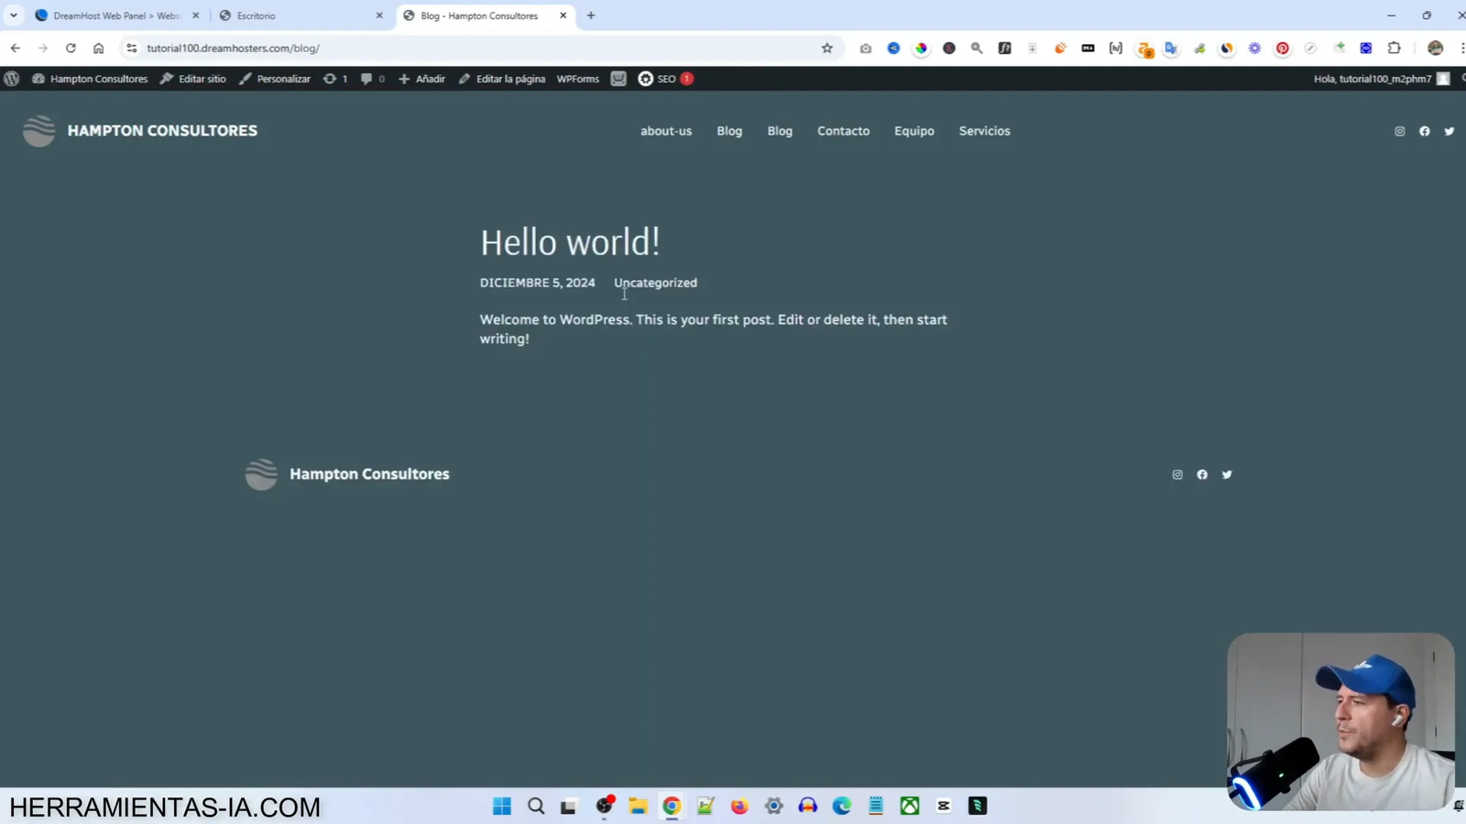The height and width of the screenshot is (824, 1466).
Task: Click the Uncategorized category link
Action: pyautogui.click(x=655, y=282)
